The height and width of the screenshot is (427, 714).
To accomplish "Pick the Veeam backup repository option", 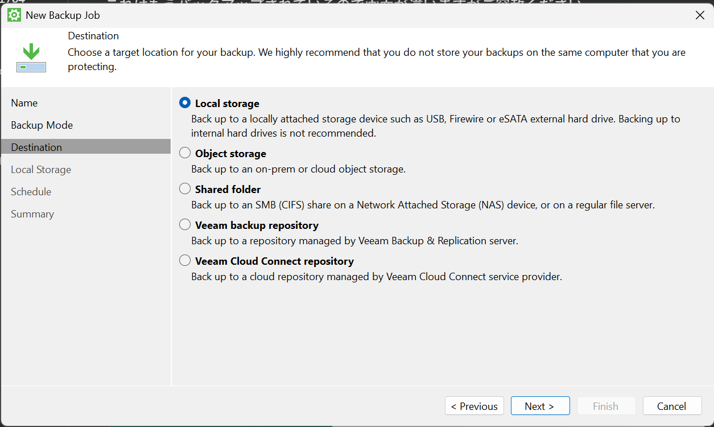I will click(x=185, y=225).
